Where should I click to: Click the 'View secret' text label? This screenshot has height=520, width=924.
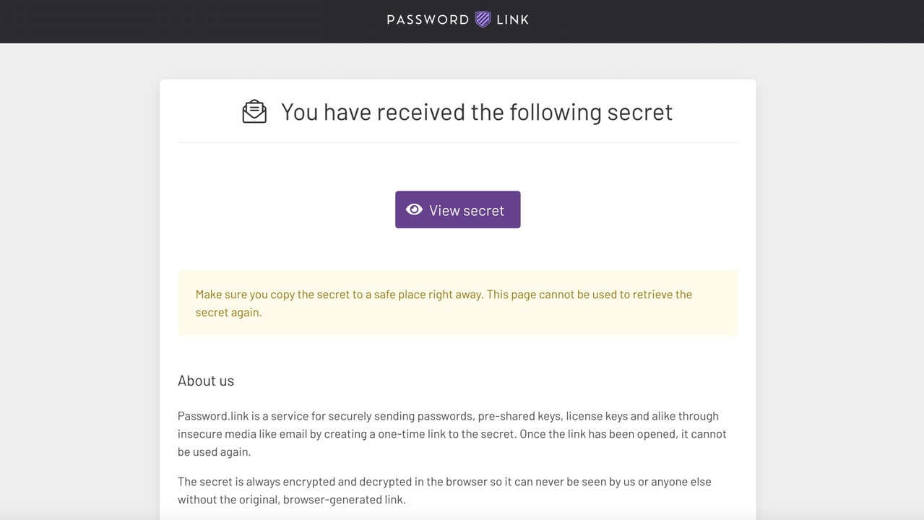467,210
